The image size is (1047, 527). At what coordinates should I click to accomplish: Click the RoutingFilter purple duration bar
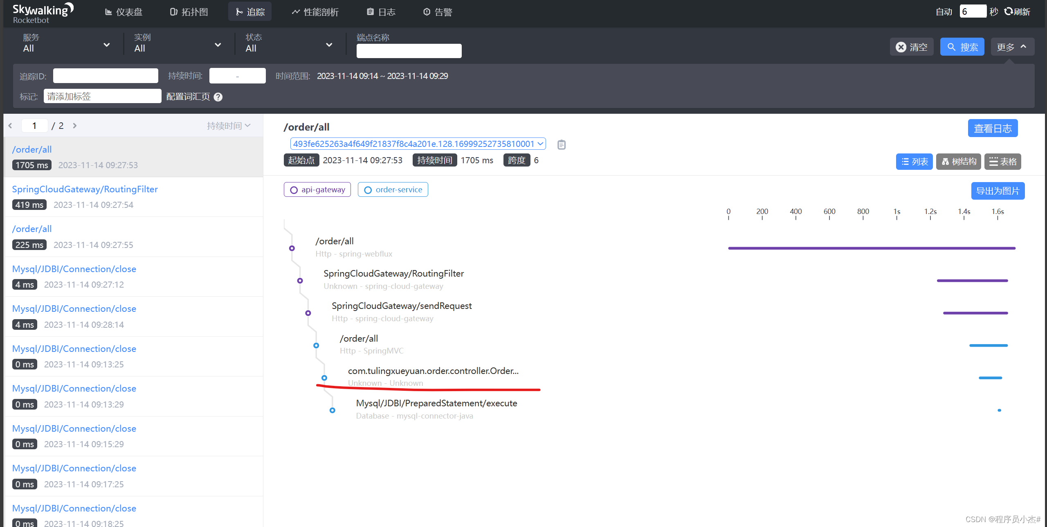click(x=973, y=281)
